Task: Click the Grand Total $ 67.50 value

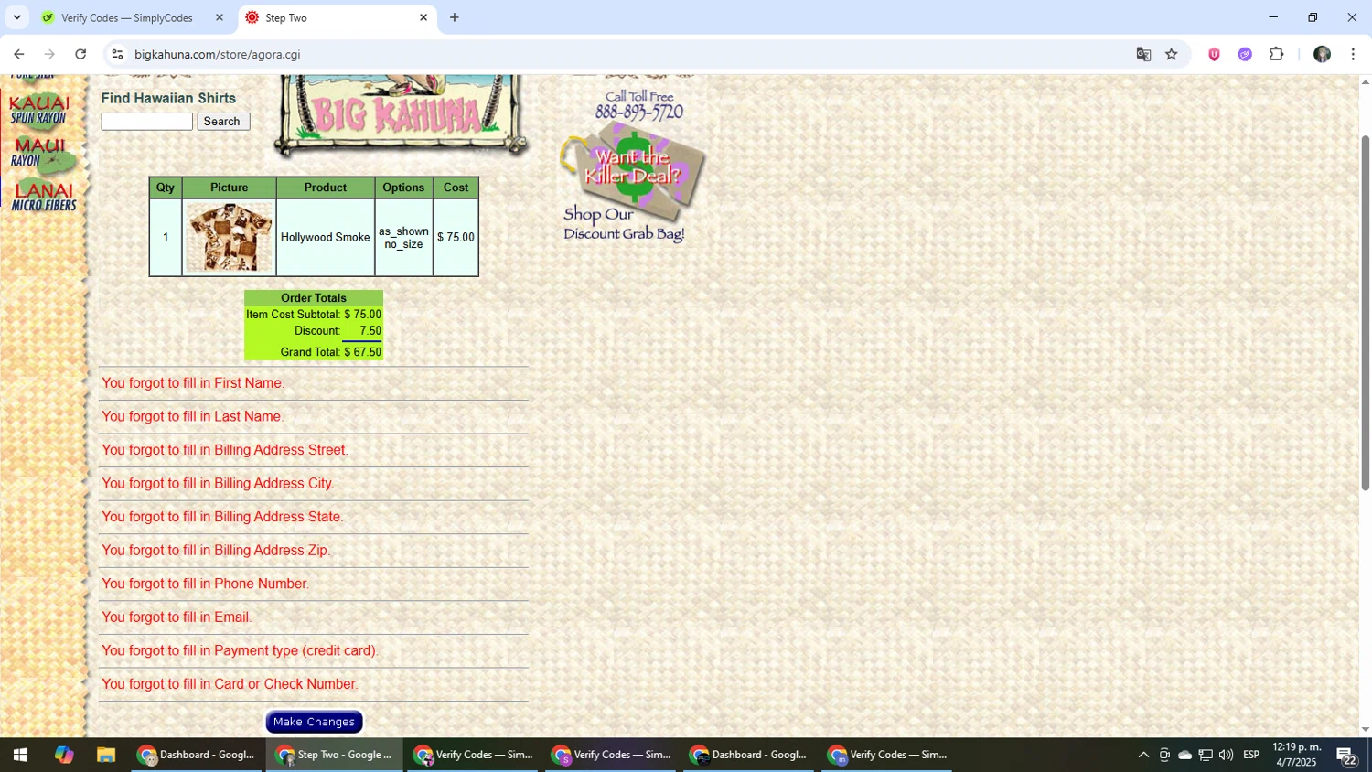Action: [362, 352]
